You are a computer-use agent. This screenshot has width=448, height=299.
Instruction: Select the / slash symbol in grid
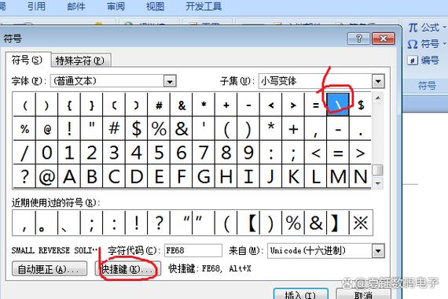24,153
